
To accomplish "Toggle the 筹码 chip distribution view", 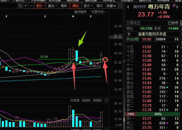I will [64, 6].
